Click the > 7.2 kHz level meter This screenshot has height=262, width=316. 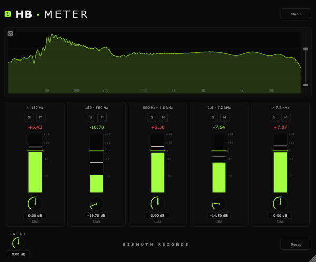pyautogui.click(x=280, y=163)
